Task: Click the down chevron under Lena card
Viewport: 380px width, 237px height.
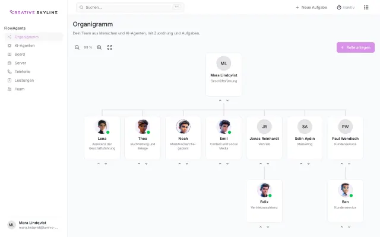Action: coord(106,164)
